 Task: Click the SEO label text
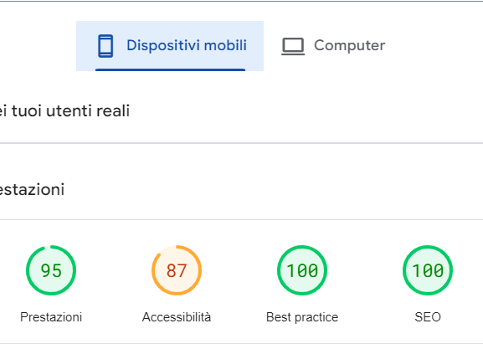[428, 317]
